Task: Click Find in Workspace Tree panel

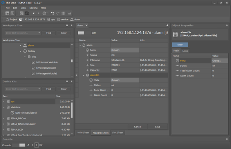Action: [x=49, y=33]
